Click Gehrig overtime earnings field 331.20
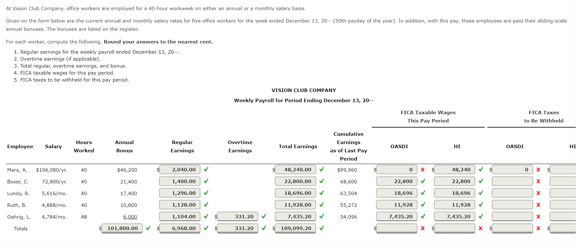This screenshot has width=576, height=244. coord(238,216)
